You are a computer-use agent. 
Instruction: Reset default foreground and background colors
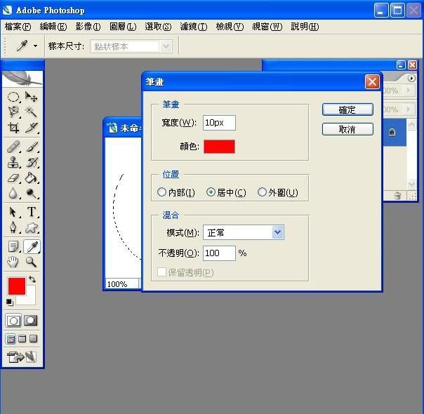pos(9,302)
